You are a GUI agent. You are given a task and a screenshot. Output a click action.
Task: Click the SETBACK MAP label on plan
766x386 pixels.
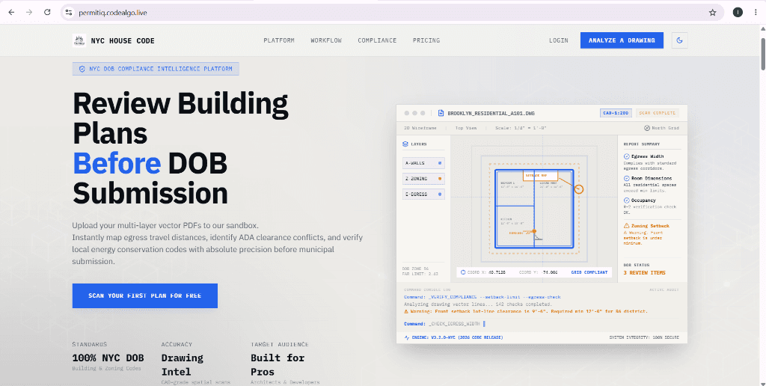click(x=540, y=175)
